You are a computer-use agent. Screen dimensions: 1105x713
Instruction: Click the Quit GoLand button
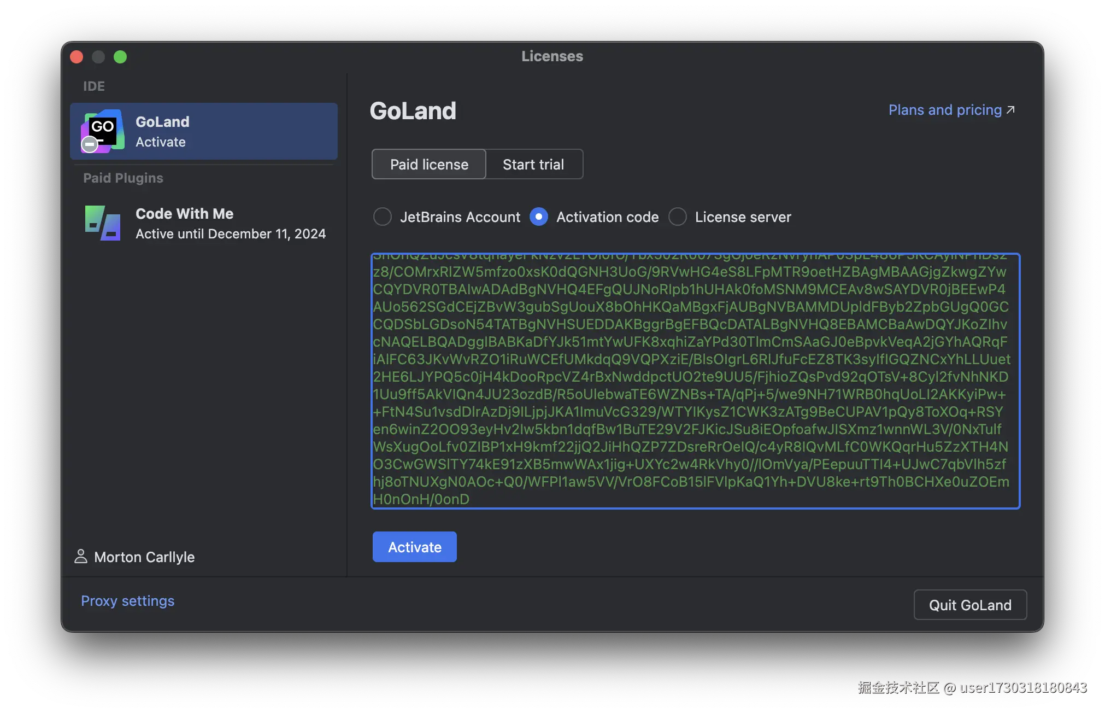970,605
